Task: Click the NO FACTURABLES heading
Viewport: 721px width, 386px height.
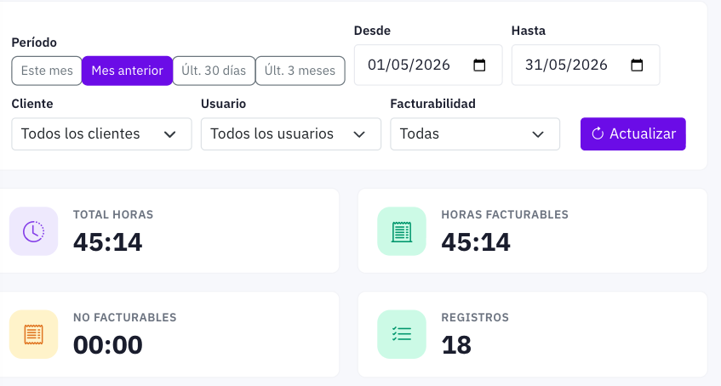Action: coord(124,317)
